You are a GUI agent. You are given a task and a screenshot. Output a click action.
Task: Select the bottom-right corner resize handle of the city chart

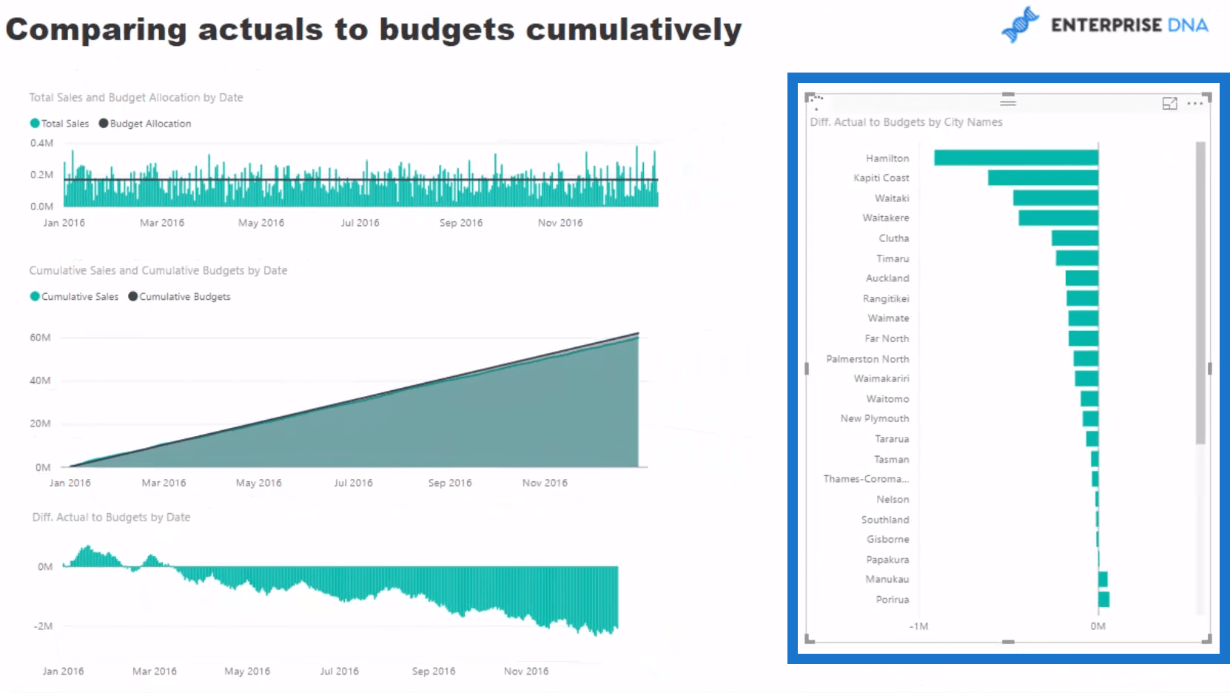(1207, 639)
